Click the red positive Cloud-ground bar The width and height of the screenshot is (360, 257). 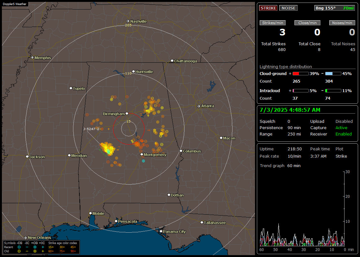pyautogui.click(x=301, y=74)
